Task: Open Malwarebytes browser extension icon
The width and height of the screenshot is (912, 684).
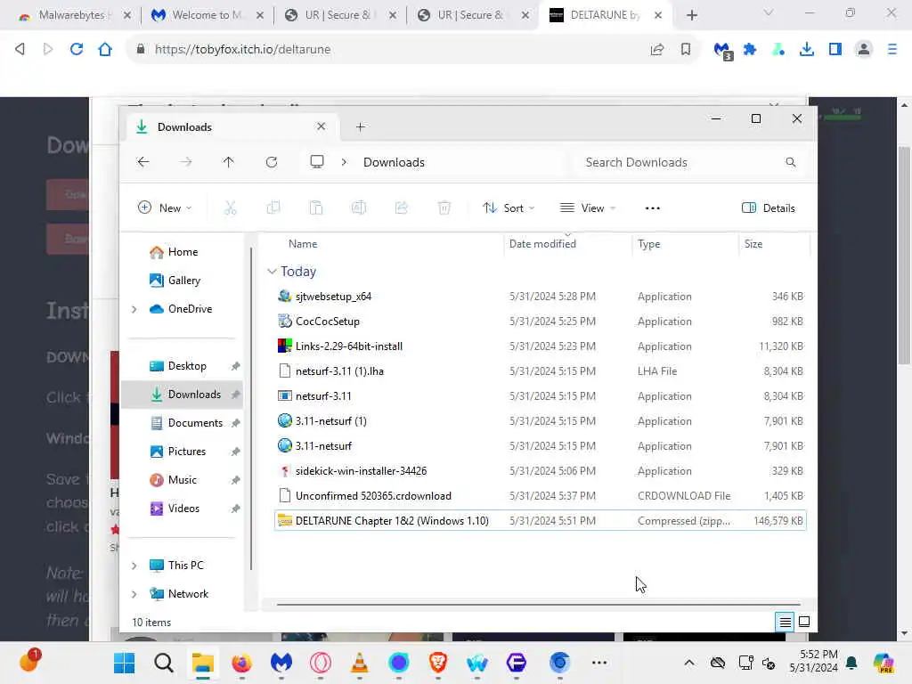Action: (x=723, y=51)
